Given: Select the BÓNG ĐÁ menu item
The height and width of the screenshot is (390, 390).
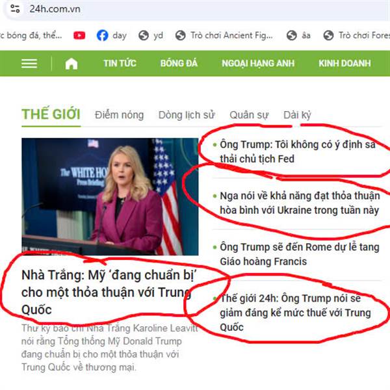Looking at the screenshot, I should tap(179, 64).
